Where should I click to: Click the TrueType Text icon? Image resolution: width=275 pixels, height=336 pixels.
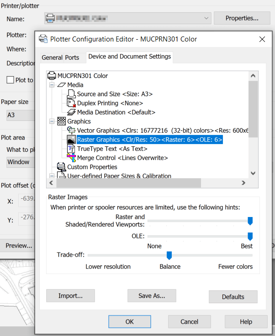click(x=71, y=149)
